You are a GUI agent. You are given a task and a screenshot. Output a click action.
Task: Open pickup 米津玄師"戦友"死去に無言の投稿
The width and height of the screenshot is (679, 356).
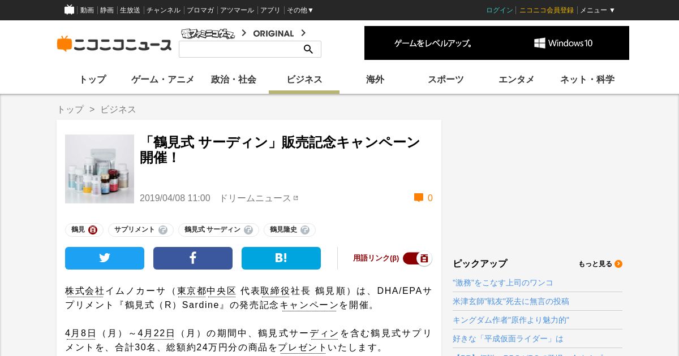click(511, 301)
